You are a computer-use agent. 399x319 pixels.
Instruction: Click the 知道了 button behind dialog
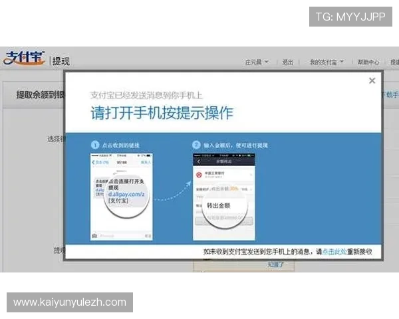(275, 265)
